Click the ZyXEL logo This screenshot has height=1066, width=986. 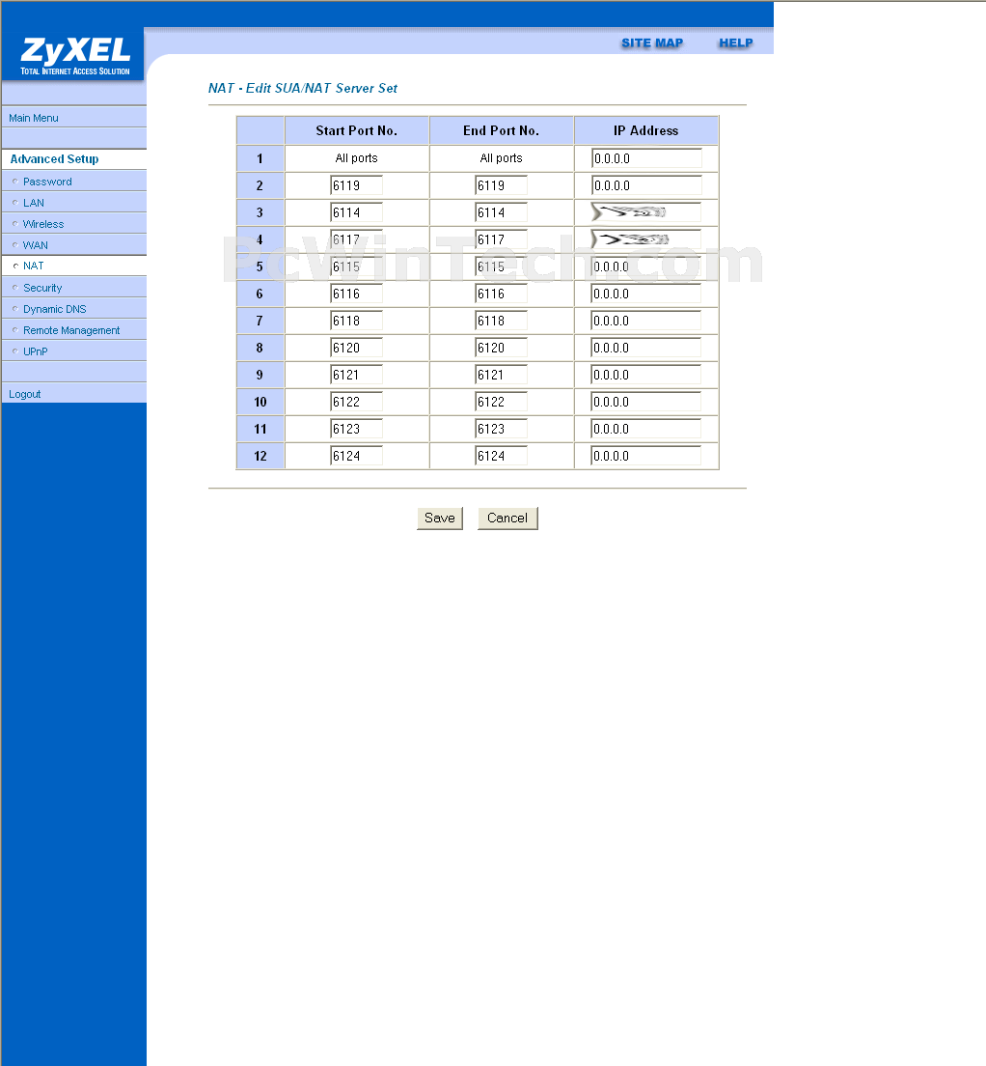(x=74, y=56)
